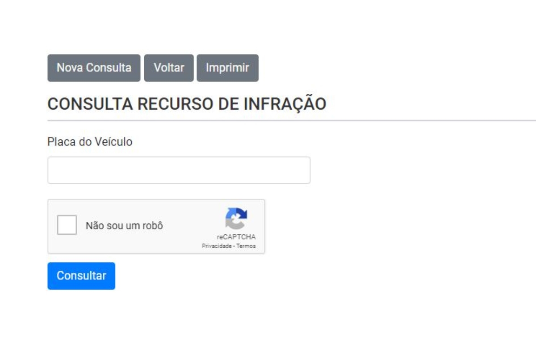Viewport: 536px width, 357px height.
Task: Click the blue arrow of the reCAPTCHA logo
Action: [x=241, y=213]
